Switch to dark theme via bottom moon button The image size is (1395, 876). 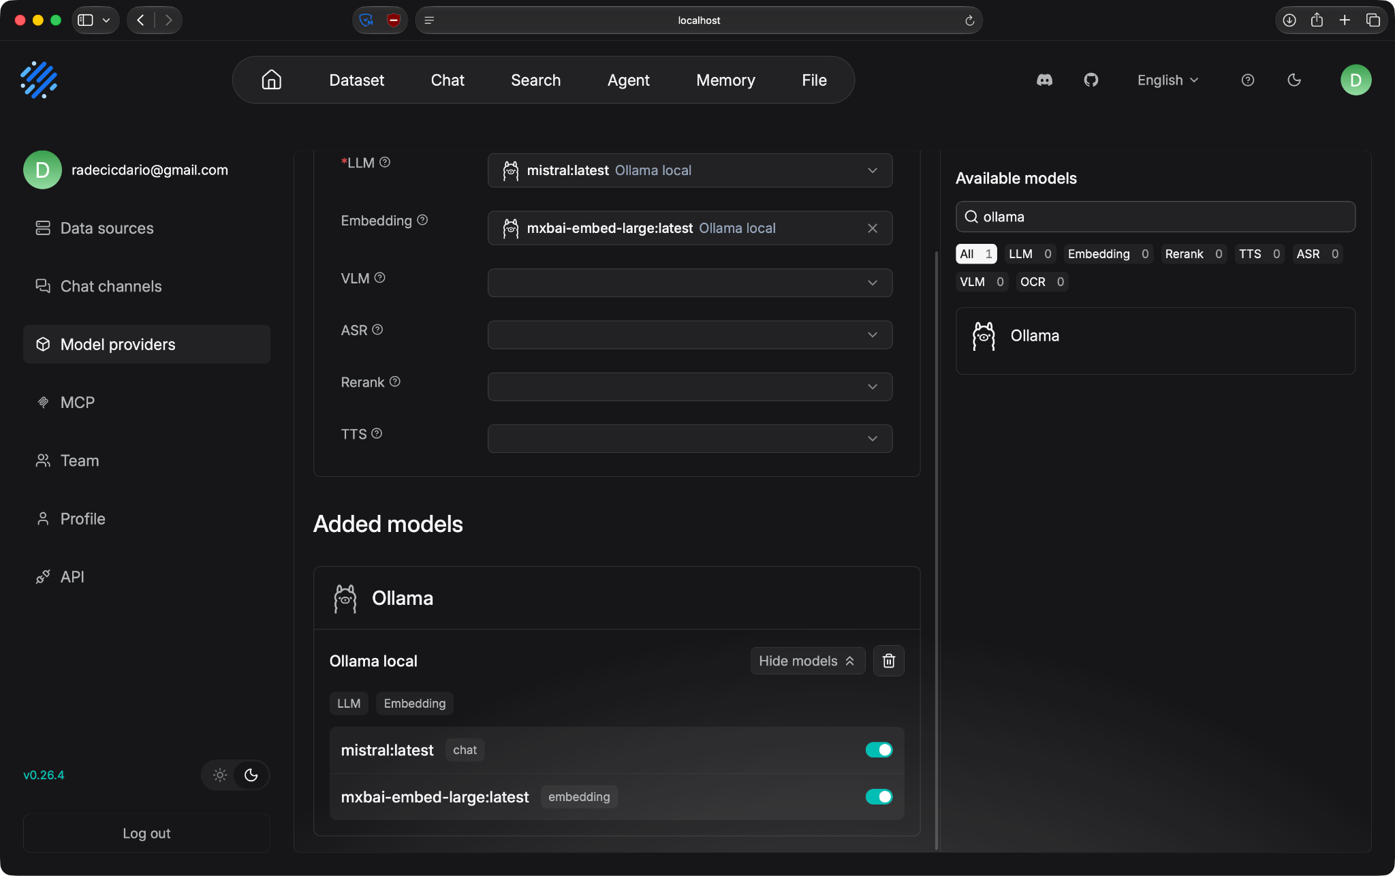(251, 775)
